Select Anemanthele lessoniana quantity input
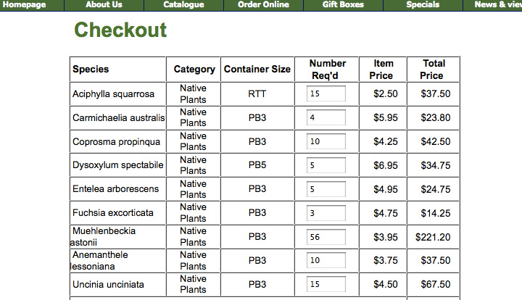Viewport: 522px width, 300px height. tap(326, 260)
